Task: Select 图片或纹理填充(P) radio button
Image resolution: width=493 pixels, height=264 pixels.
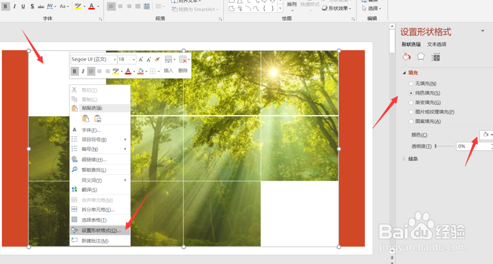Action: coord(411,112)
